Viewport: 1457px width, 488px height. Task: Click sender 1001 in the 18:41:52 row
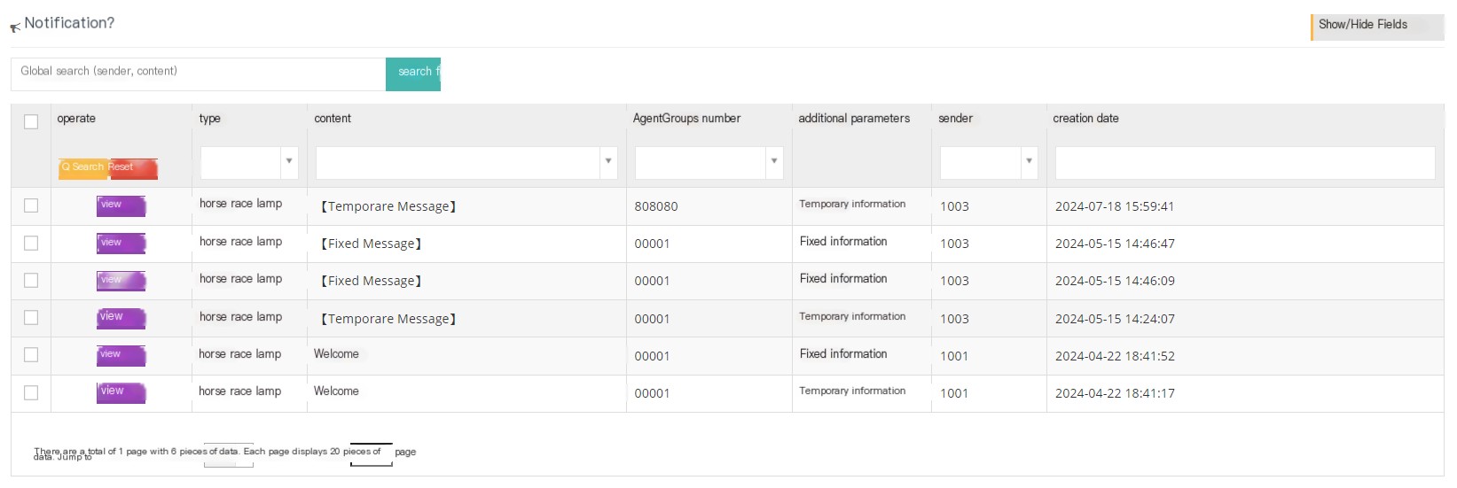tap(954, 356)
